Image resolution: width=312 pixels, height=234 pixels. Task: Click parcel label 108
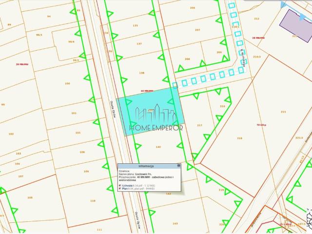coord(30,198)
